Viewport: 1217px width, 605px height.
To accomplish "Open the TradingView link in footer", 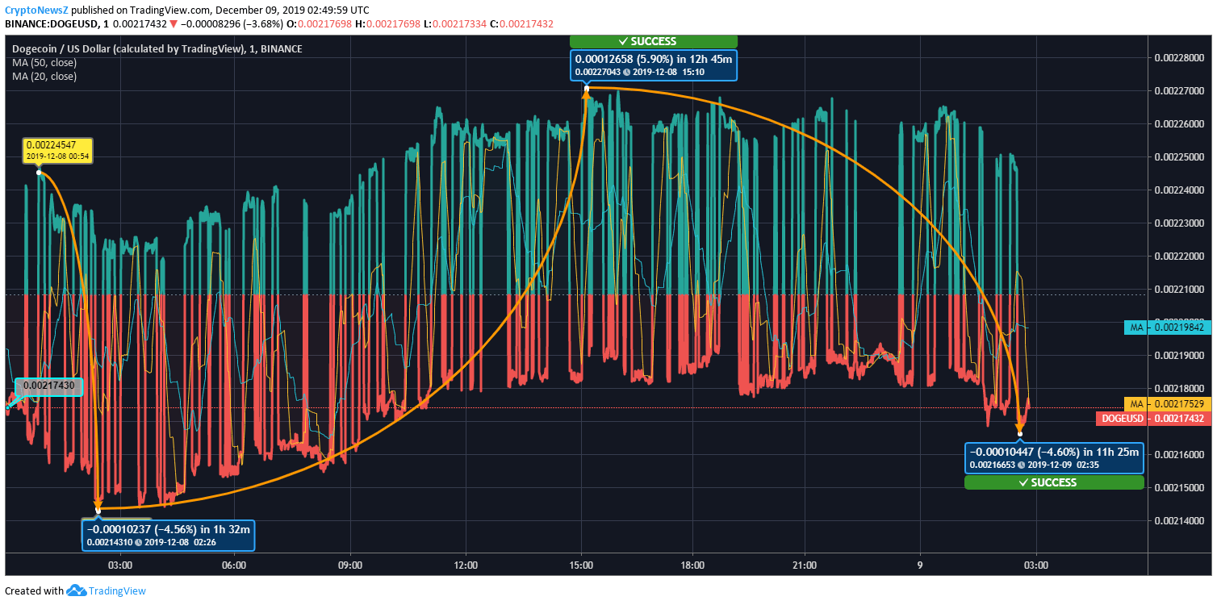I will pos(117,591).
